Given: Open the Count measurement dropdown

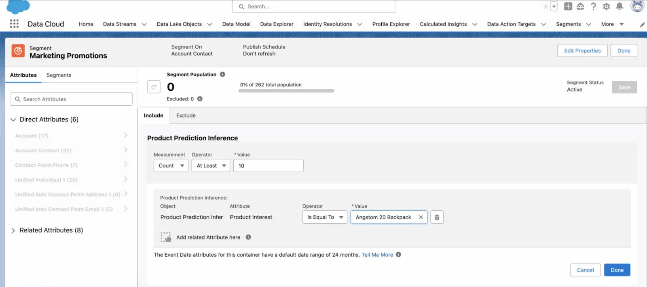Looking at the screenshot, I should (171, 165).
